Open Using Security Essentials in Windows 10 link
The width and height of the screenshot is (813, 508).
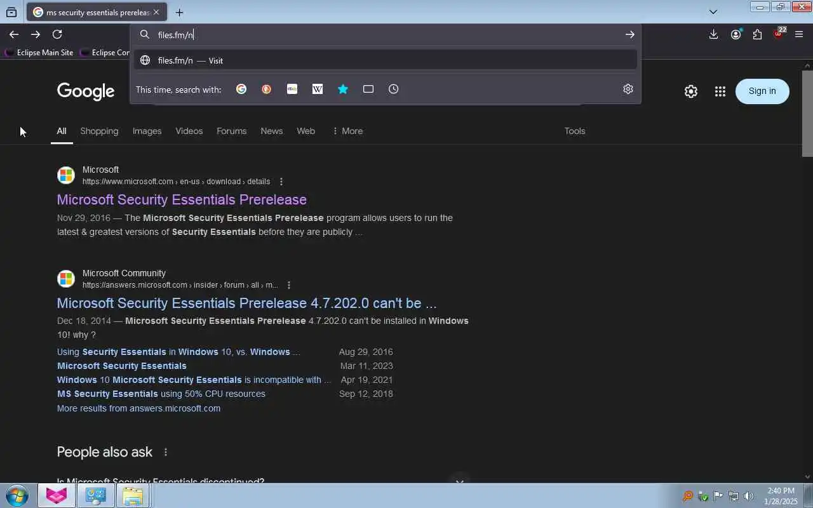tap(178, 352)
